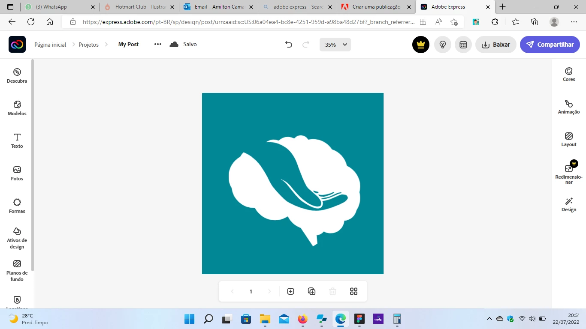This screenshot has height=329, width=586.
Task: Close the Adobe Express browser tab
Action: 488,7
